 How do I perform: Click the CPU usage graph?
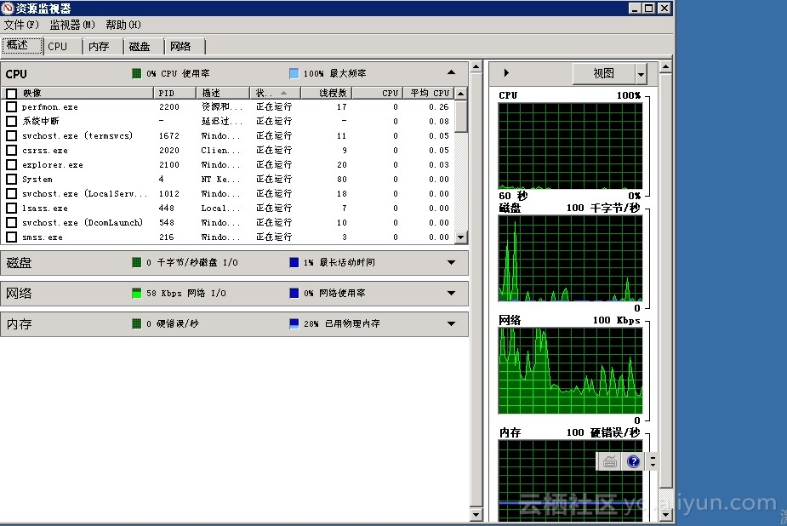point(570,146)
